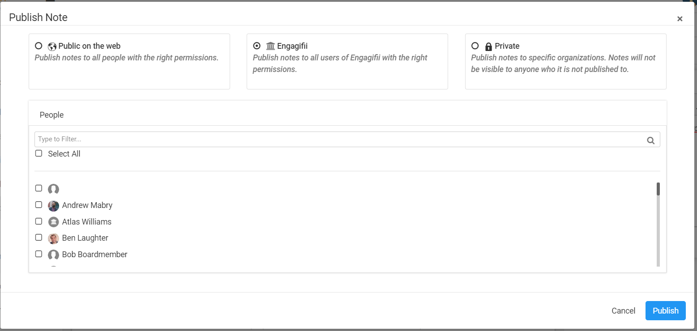
Task: Click the padlock icon next to Private
Action: point(488,47)
